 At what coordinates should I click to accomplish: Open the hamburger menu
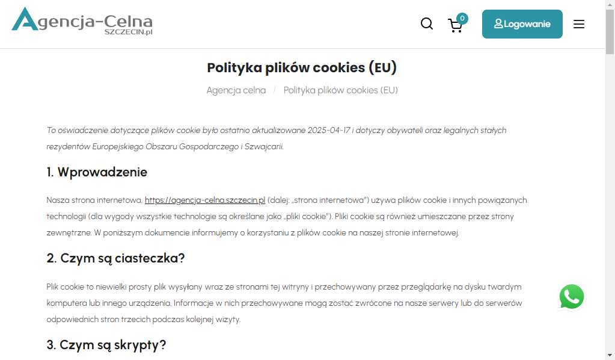pyautogui.click(x=579, y=24)
